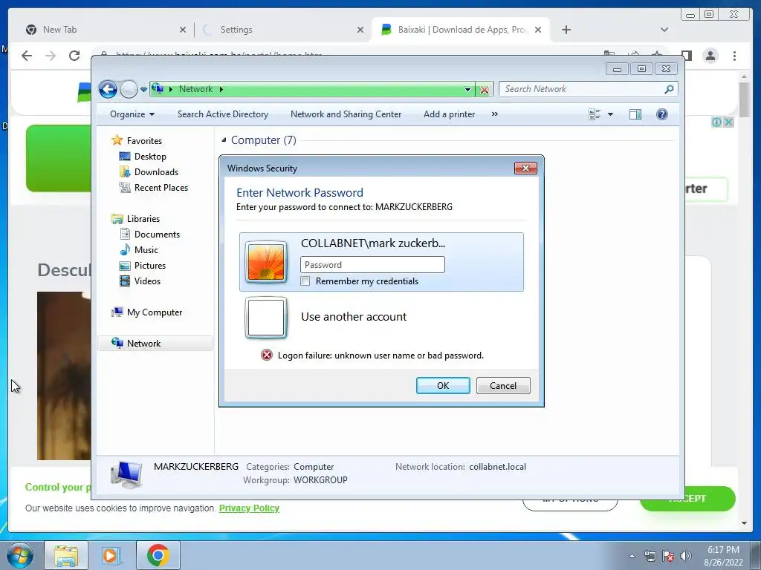The height and width of the screenshot is (570, 761).
Task: Expand the arrow after Network breadcrumb
Action: [x=221, y=89]
